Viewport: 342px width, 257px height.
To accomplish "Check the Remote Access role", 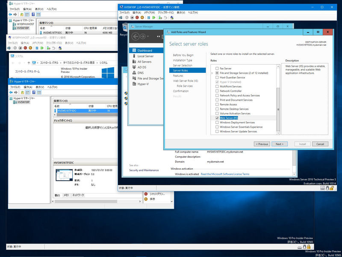I will coord(217,105).
